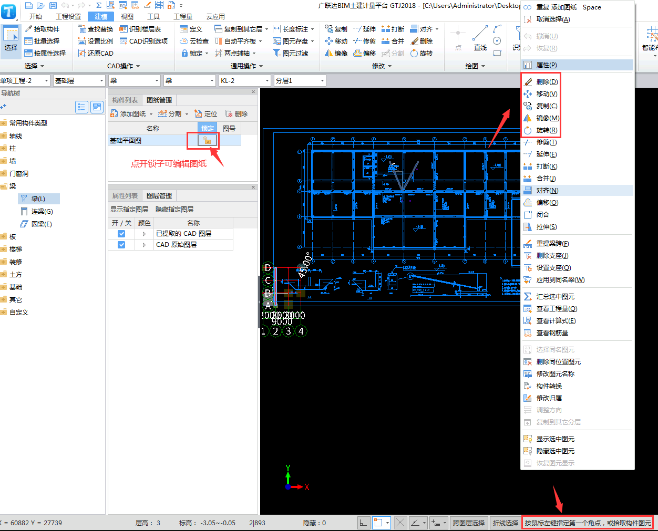Uncheck 已提取的 CAD 图层 visibility checkbox
Viewport: 658px width, 531px height.
point(121,234)
